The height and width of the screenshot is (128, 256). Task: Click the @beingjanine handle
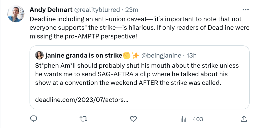pyautogui.click(x=161, y=55)
